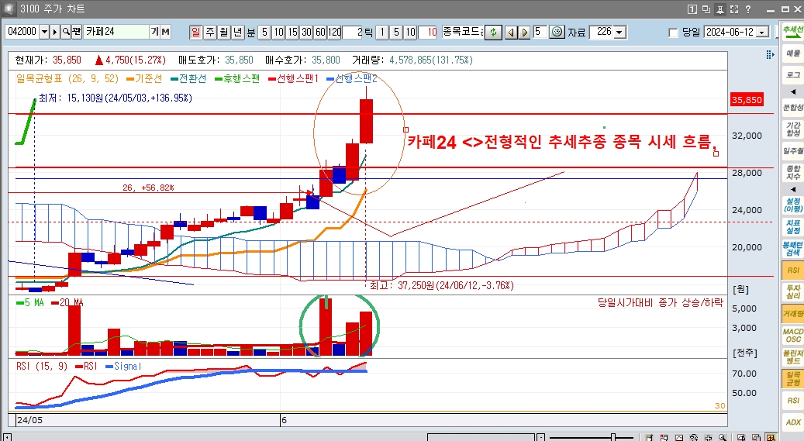Click the fullscreen expand title-bar icon
This screenshot has height=441, width=804.
click(x=734, y=9)
